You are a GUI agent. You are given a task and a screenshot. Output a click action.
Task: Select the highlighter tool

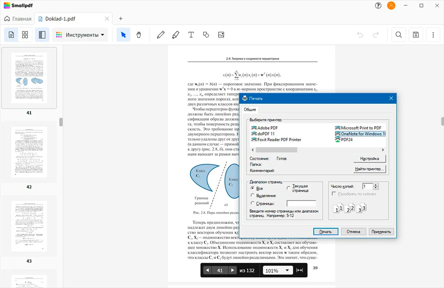coord(176,35)
